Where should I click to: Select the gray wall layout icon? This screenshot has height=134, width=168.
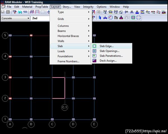coord(116,18)
